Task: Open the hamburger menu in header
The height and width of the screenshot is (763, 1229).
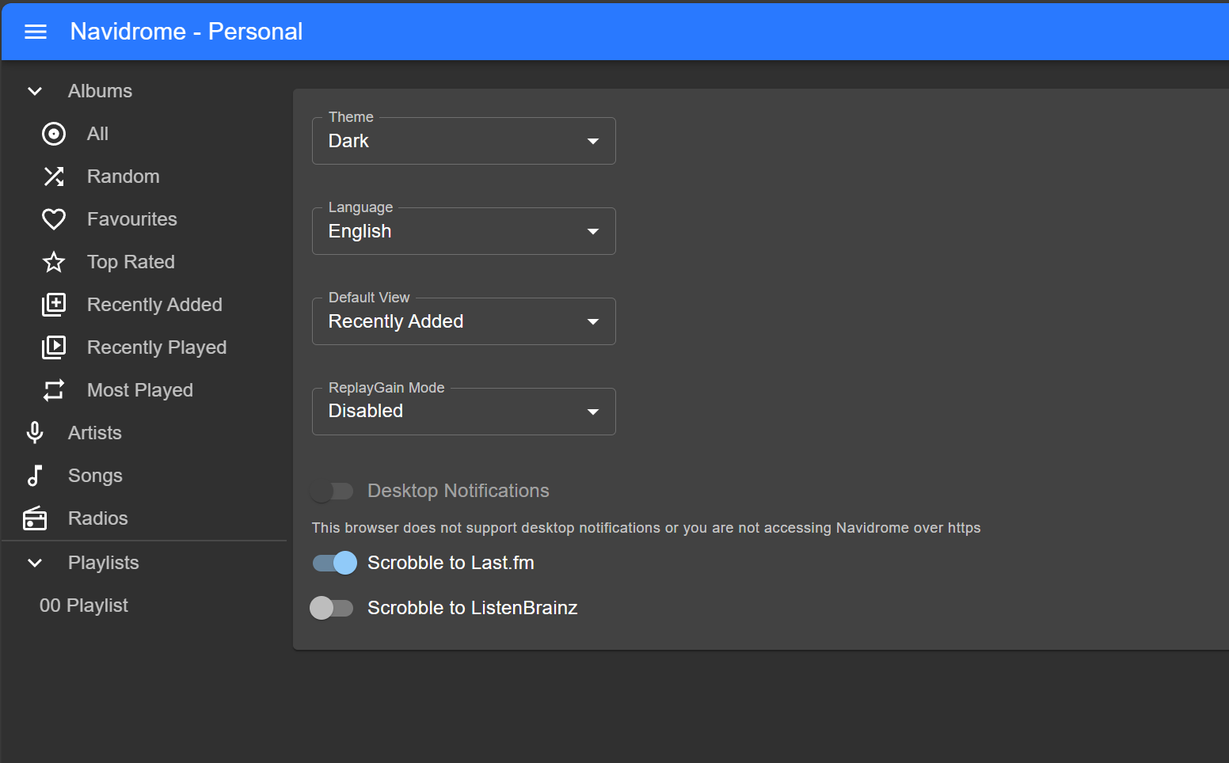Action: (36, 32)
